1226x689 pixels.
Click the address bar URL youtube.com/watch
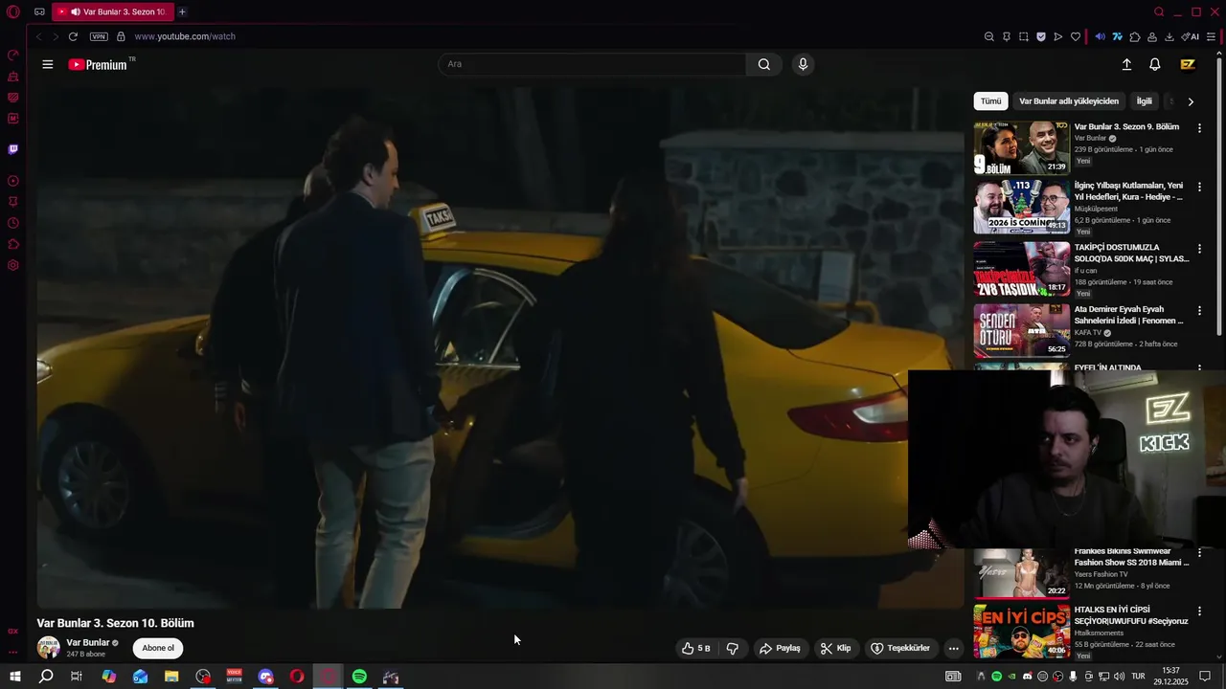click(185, 36)
